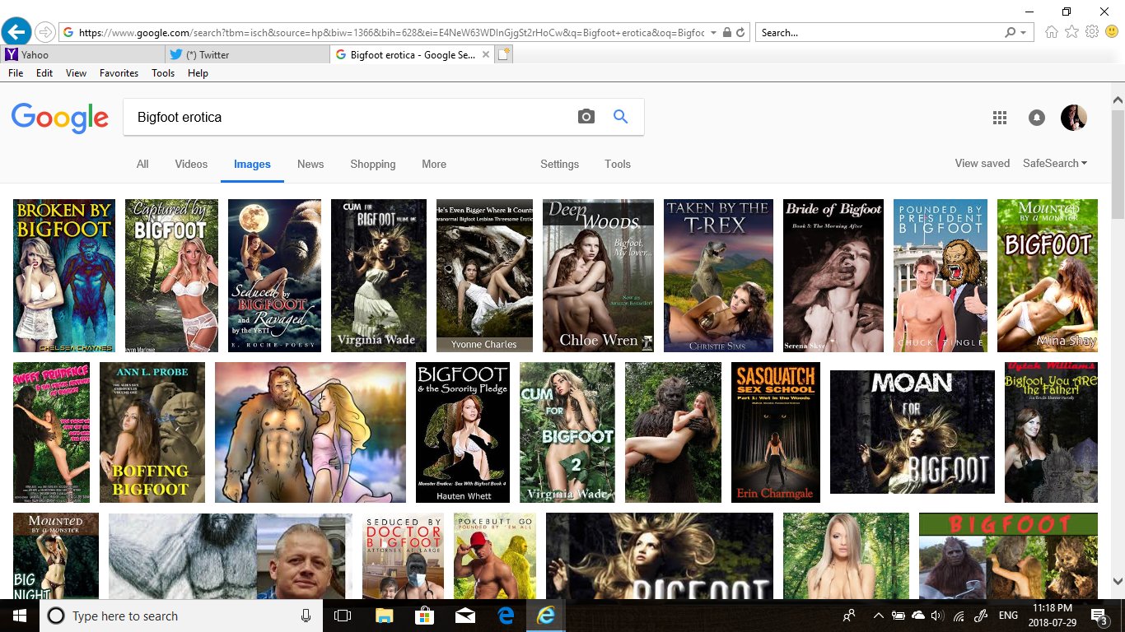The width and height of the screenshot is (1125, 632).
Task: Open the Google account avatar
Action: tap(1074, 118)
